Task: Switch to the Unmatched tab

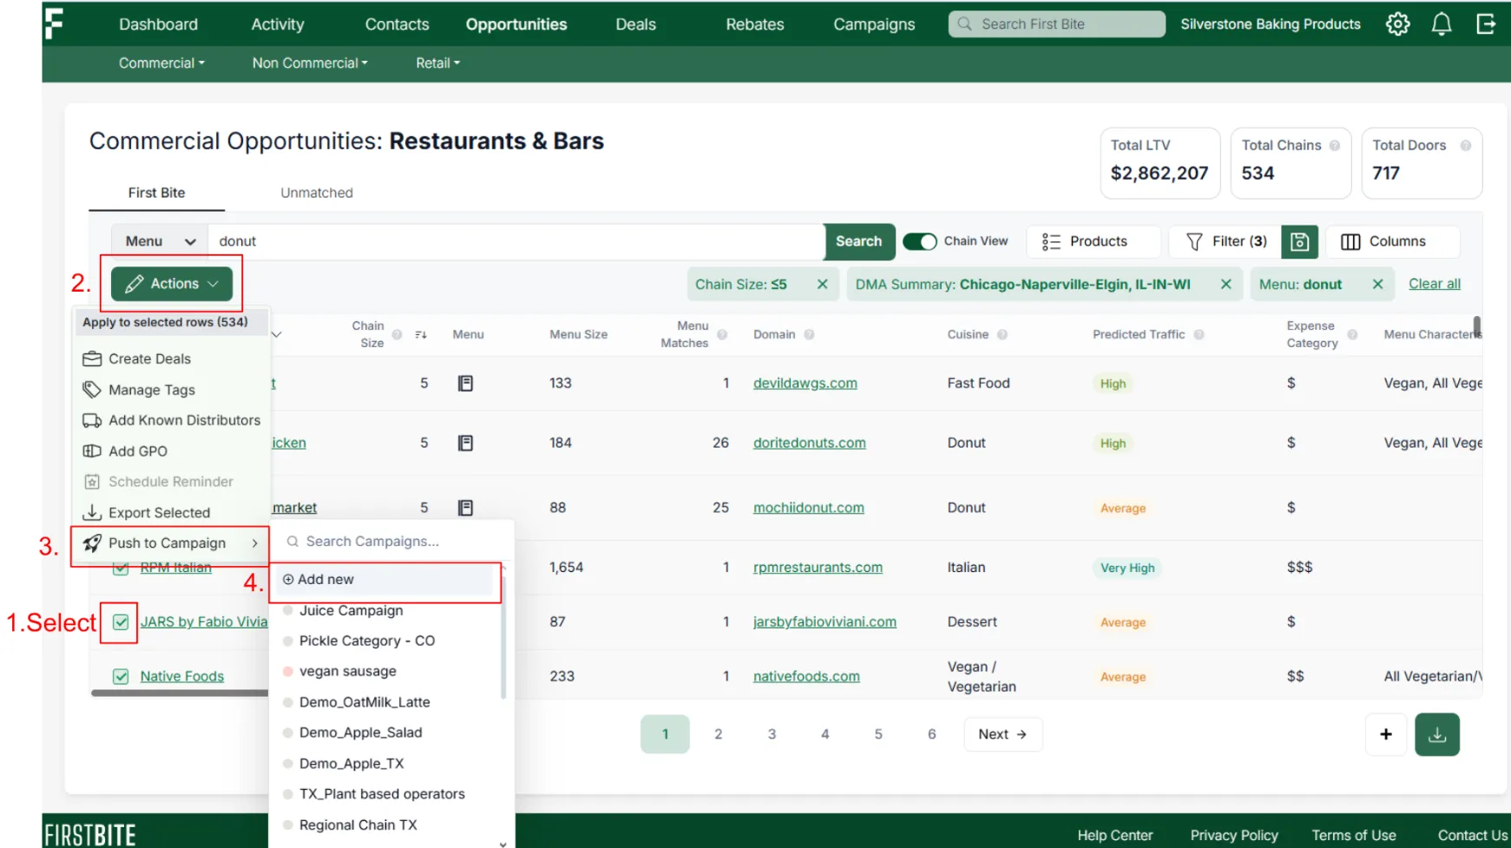Action: (x=317, y=193)
